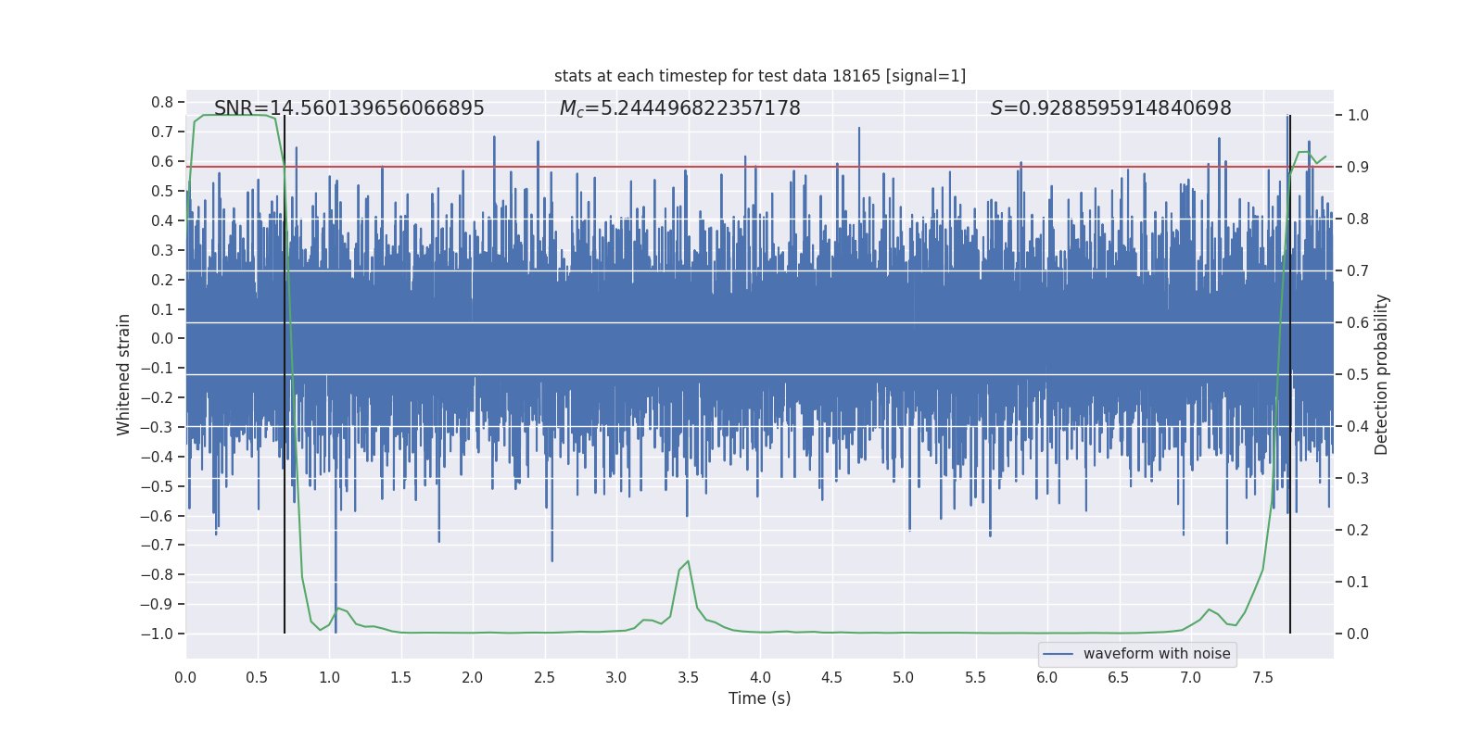
Task: Select −0.1 on the Whitened strain axis
Action: [x=157, y=368]
